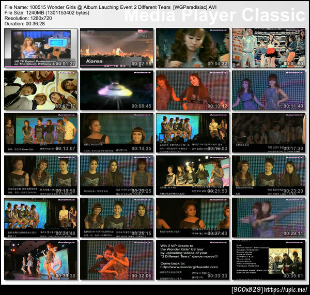Image resolution: width=310 pixels, height=295 pixels.
Task: Click the File Size 1240MB text
Action: point(47,13)
